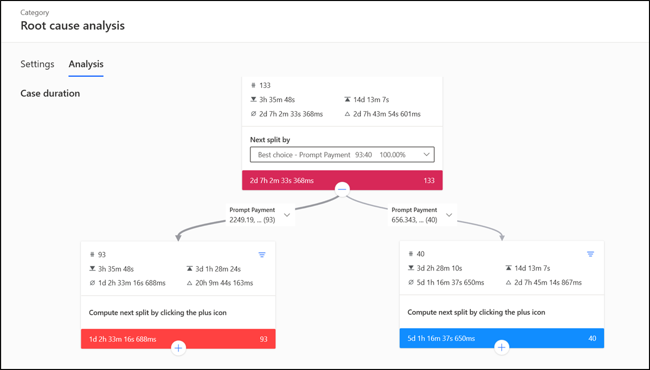Select the Analysis tab

click(x=86, y=64)
